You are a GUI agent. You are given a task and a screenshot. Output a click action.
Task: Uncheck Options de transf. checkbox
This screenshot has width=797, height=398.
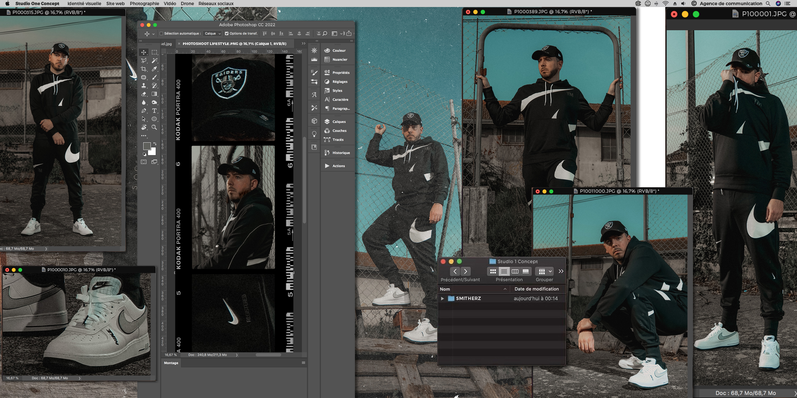[x=227, y=34]
